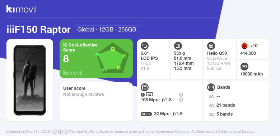Viewport: 280px width, 136px height.
Task: Click the 5G bands badge
Action: click(x=211, y=97)
